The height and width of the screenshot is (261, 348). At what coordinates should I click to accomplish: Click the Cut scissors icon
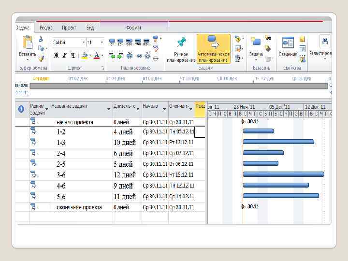tap(41, 39)
